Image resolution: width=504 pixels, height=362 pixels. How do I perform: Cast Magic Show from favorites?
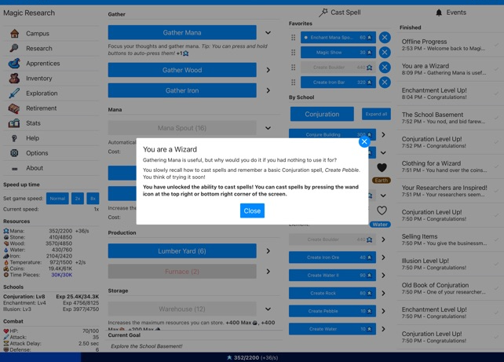tap(338, 53)
